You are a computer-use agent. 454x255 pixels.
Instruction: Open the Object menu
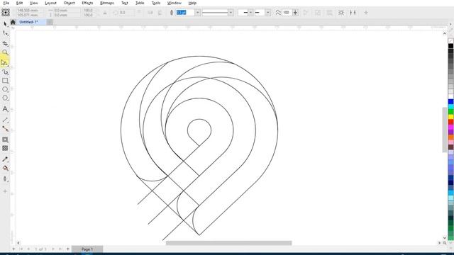point(69,3)
